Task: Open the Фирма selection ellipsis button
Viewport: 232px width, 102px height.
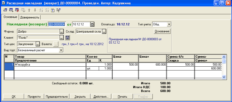Action: pos(61,32)
